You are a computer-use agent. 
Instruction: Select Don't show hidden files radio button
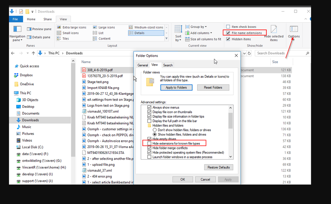pyautogui.click(x=155, y=130)
